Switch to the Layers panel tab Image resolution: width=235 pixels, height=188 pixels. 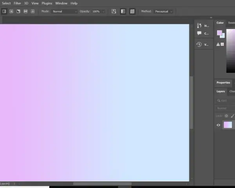(221, 91)
